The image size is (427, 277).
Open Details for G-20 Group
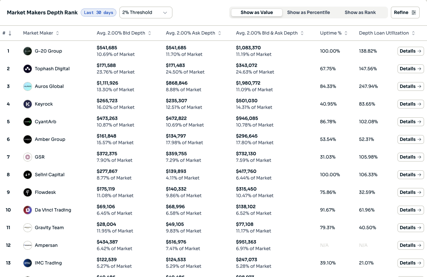(410, 51)
